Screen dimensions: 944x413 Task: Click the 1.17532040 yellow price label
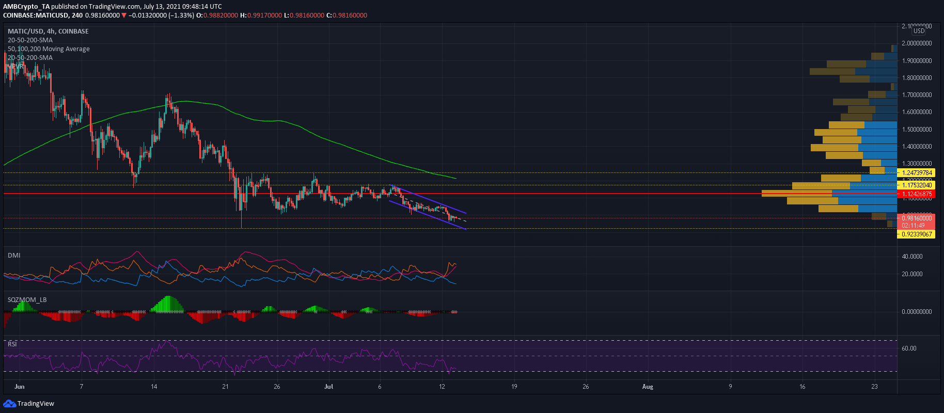click(x=917, y=185)
